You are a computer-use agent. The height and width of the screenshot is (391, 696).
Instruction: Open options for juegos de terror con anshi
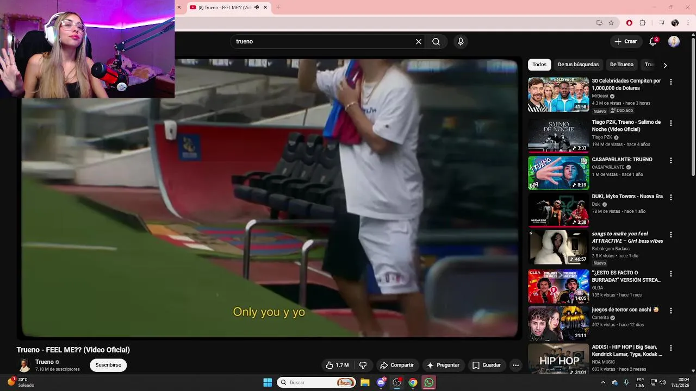click(x=670, y=311)
